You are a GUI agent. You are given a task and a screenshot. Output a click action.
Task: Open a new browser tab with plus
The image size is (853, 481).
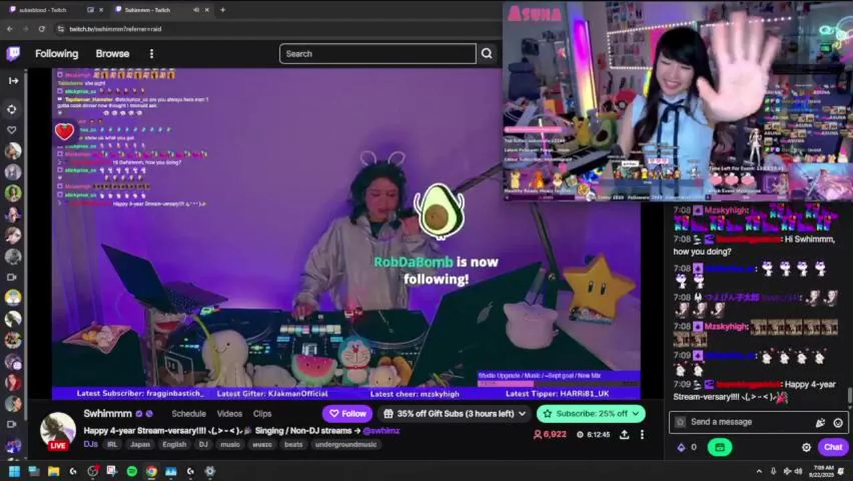[x=222, y=10]
